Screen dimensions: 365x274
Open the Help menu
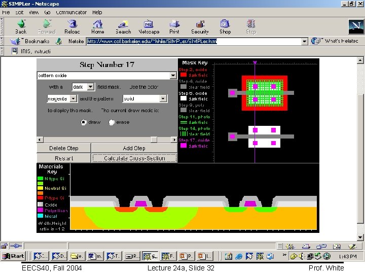[97, 12]
